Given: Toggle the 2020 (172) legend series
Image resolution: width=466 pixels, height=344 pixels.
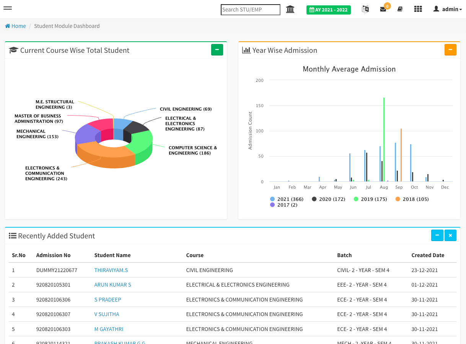Looking at the screenshot, I should coord(328,199).
